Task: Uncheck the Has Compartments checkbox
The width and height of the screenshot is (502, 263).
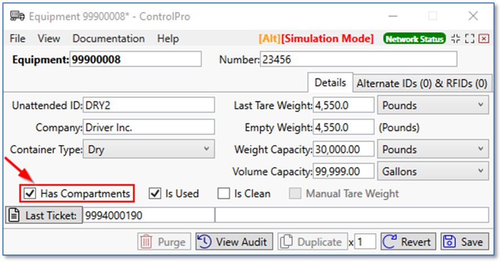Action: coord(30,194)
